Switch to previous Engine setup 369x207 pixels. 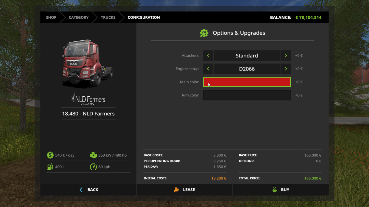click(x=208, y=69)
